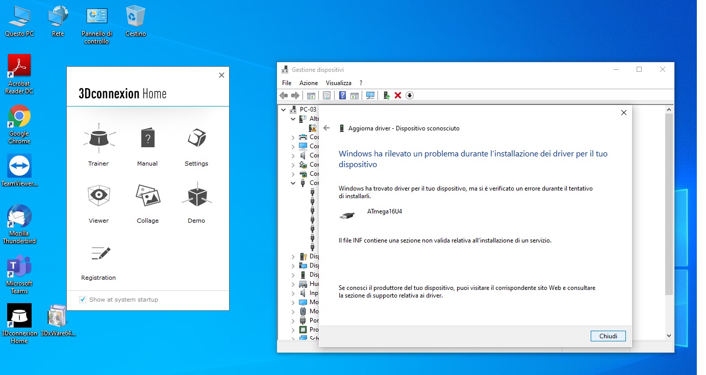Expand the Inp... tree node

tap(293, 293)
